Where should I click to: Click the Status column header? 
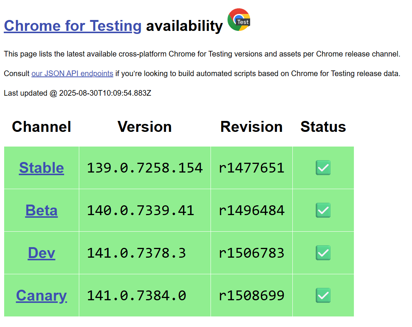coord(323,127)
